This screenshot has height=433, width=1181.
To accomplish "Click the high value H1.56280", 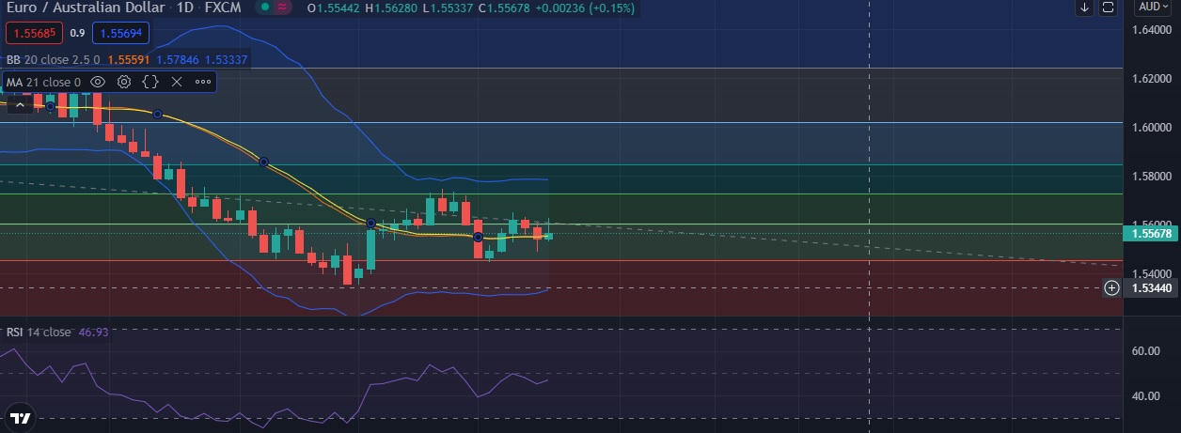I will click(391, 8).
